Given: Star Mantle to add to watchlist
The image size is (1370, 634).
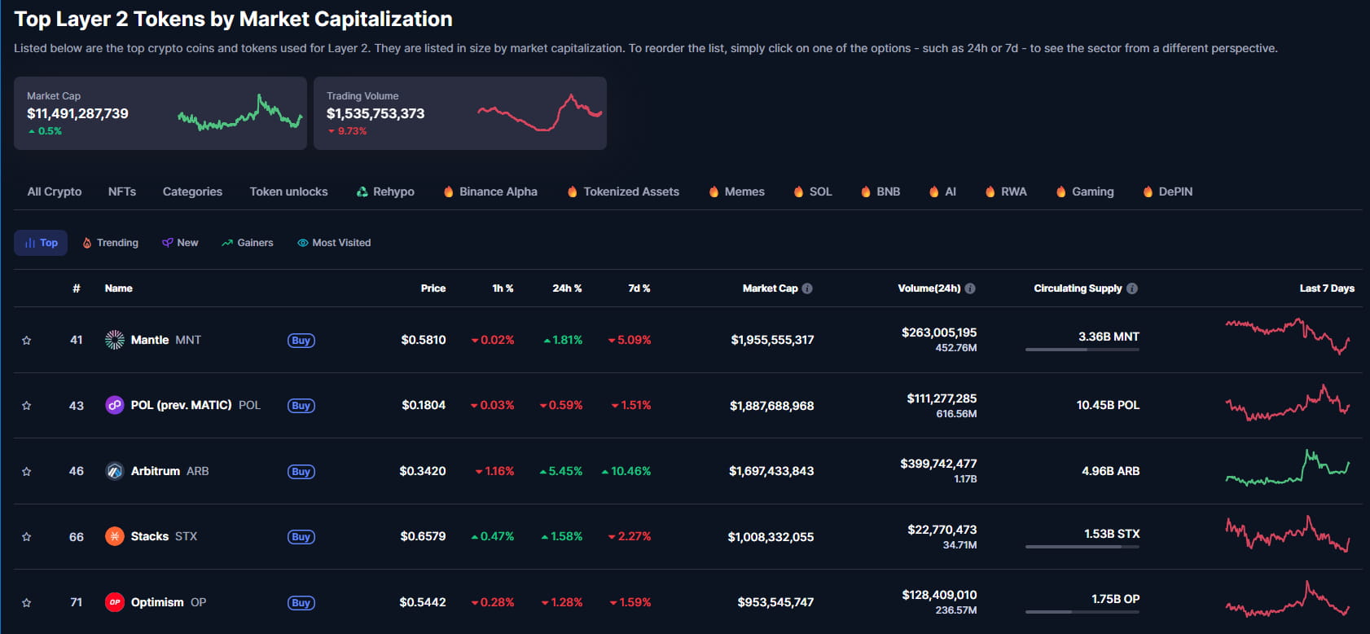Looking at the screenshot, I should 26,341.
